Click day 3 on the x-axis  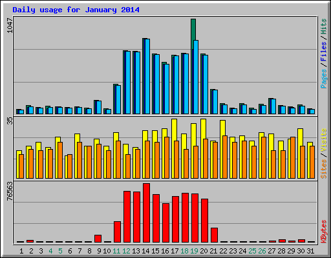click(x=41, y=251)
